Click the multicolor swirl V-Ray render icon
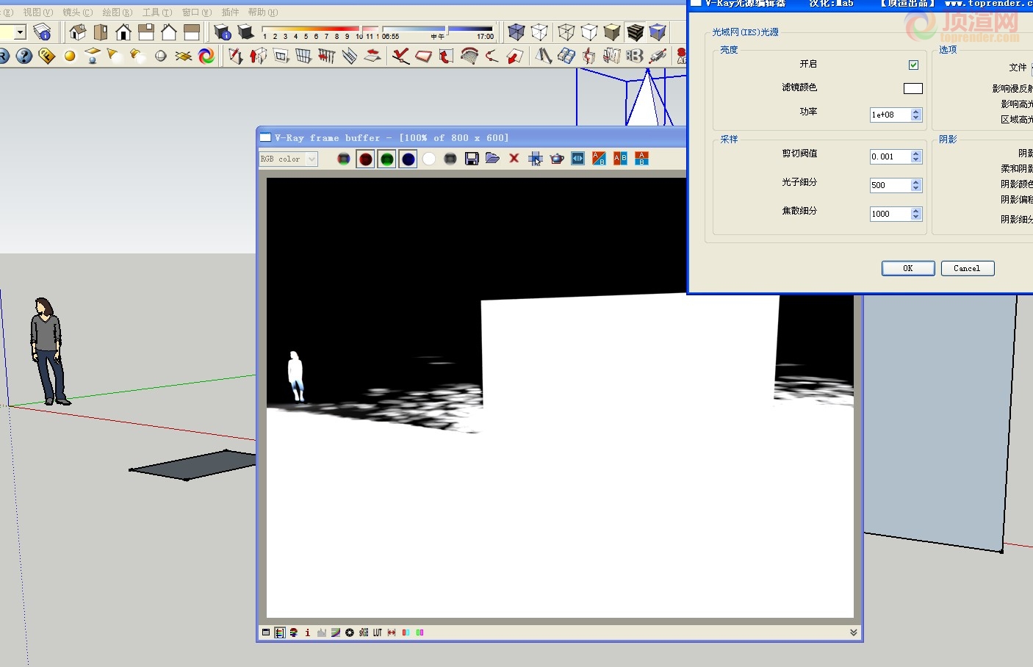The image size is (1033, 667). pyautogui.click(x=206, y=56)
